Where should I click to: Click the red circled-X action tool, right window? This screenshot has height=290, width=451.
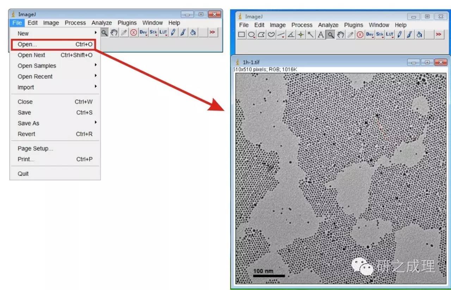point(360,34)
